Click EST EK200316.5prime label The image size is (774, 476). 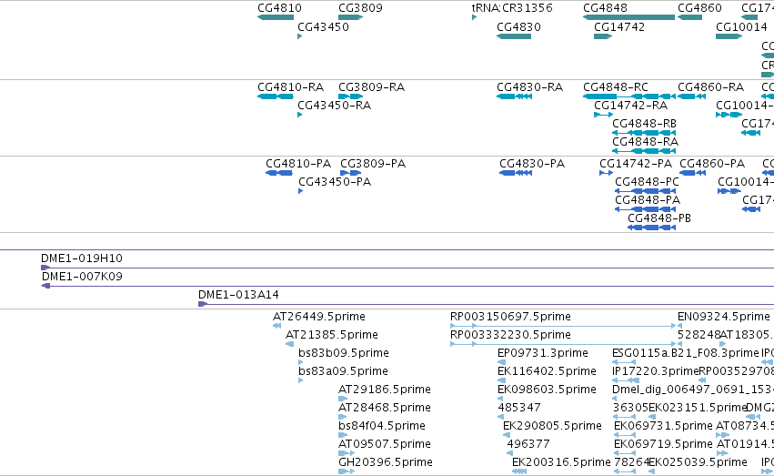pos(561,462)
